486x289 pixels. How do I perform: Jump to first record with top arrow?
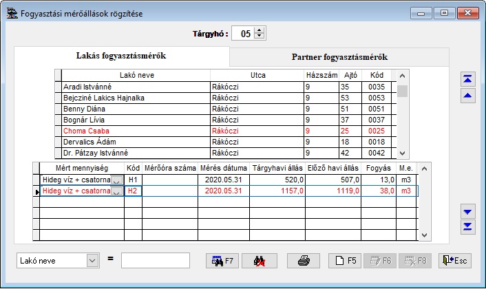468,80
